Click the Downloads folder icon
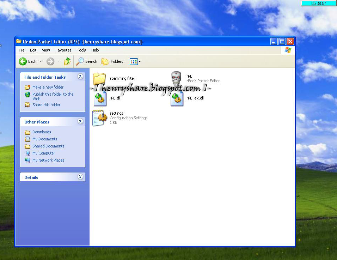Image resolution: width=337 pixels, height=260 pixels. (x=27, y=132)
